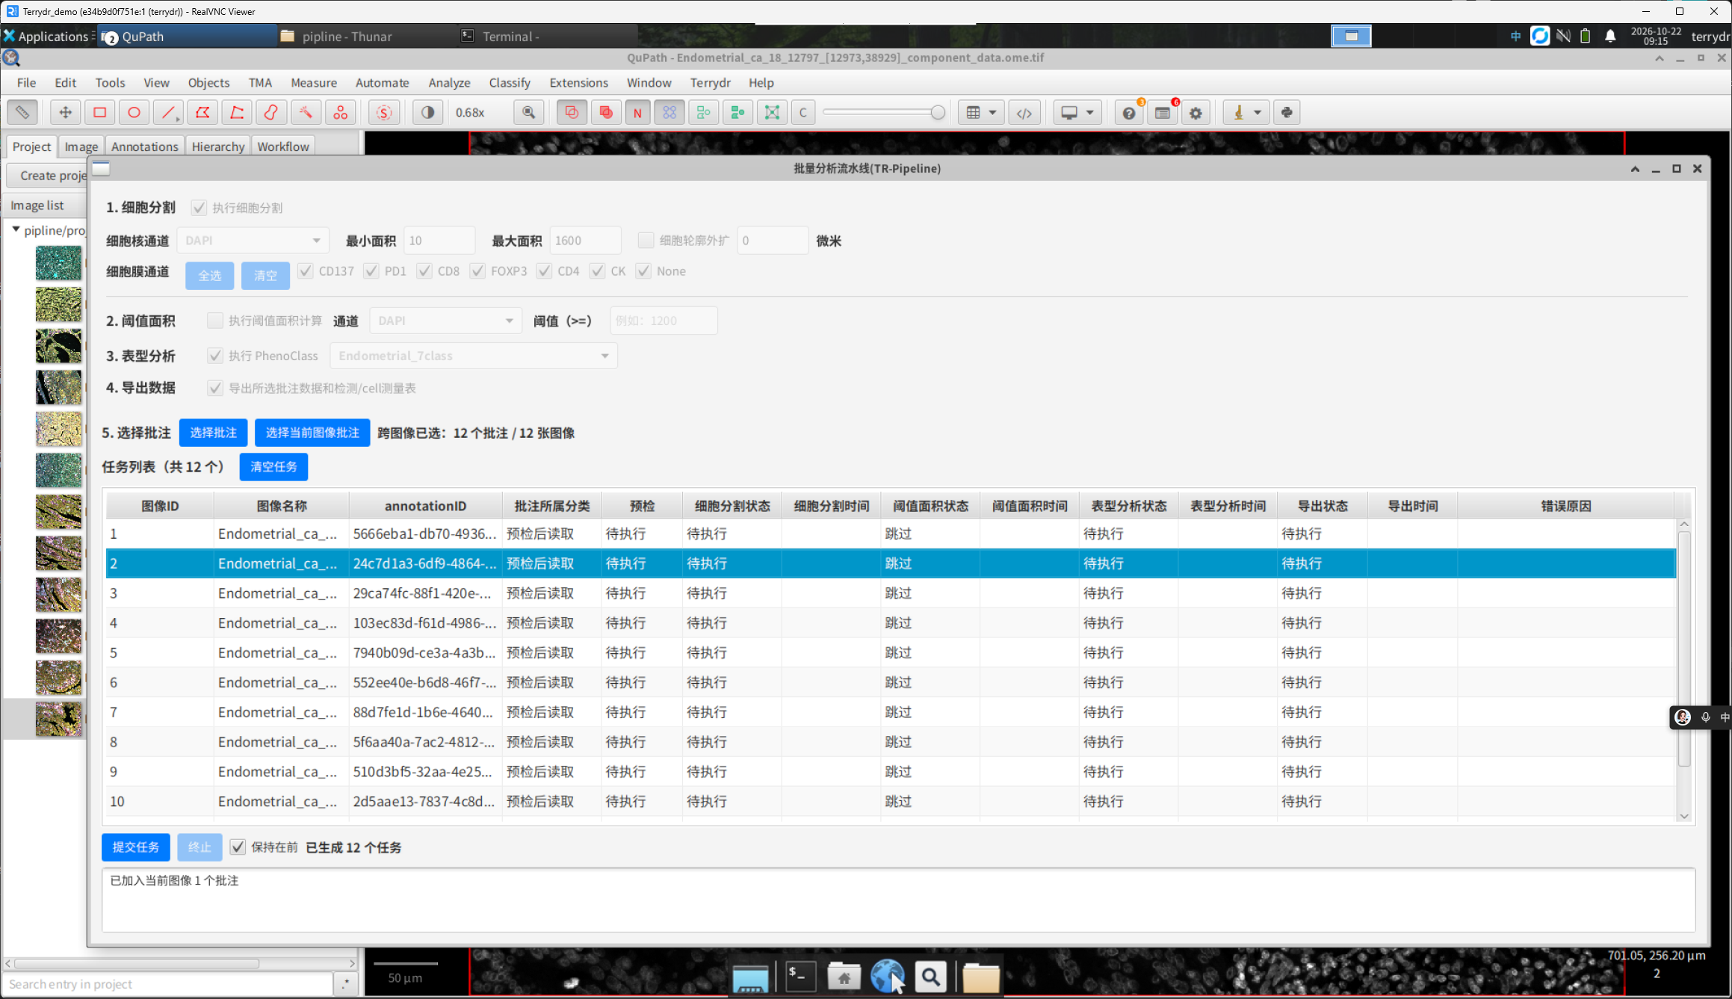Image resolution: width=1732 pixels, height=999 pixels.
Task: Open the Analyze menu
Action: (449, 82)
